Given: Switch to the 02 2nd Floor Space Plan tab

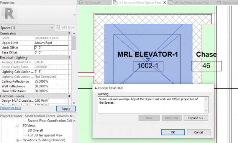Looking at the screenshot, I should pyautogui.click(x=192, y=3).
